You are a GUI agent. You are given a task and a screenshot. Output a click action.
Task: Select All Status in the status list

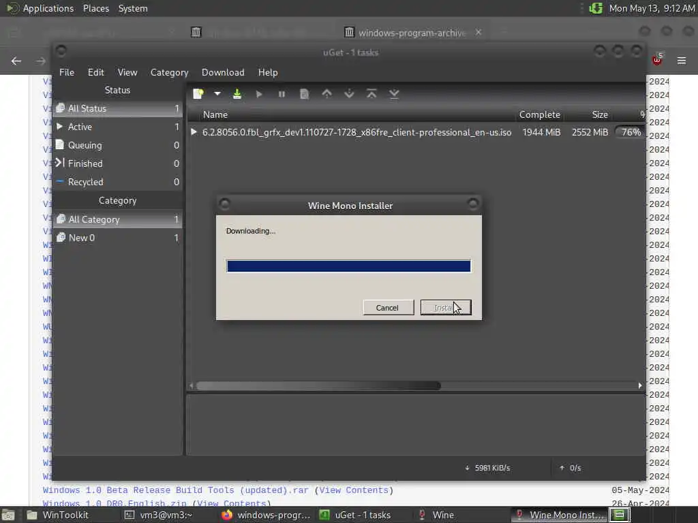(x=117, y=108)
